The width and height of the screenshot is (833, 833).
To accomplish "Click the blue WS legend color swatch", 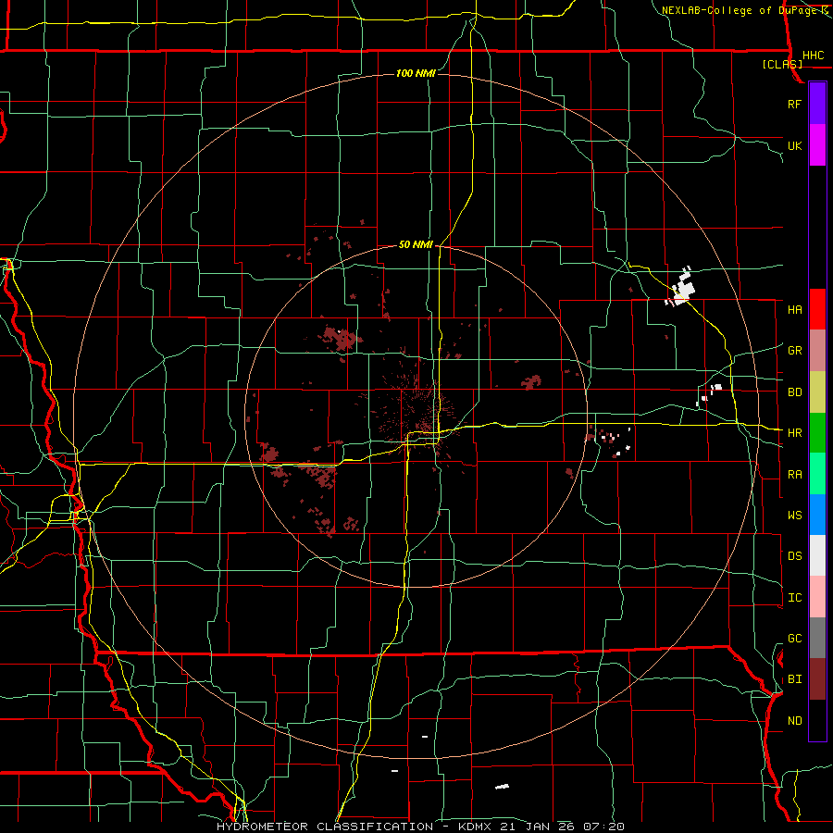I will [x=817, y=515].
